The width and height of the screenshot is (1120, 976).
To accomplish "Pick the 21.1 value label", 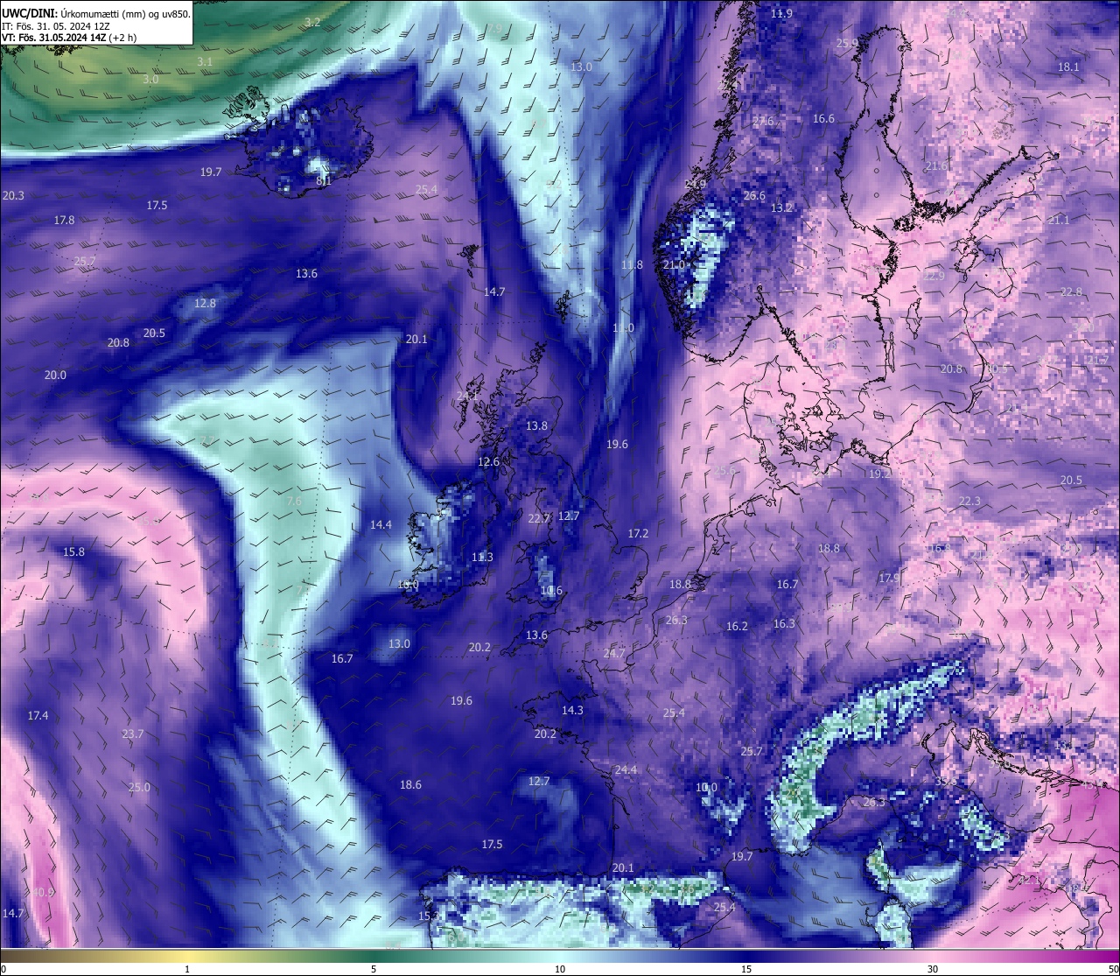I will pyautogui.click(x=1059, y=221).
